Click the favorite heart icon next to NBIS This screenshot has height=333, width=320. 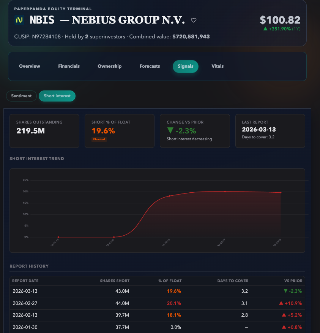[x=194, y=20]
